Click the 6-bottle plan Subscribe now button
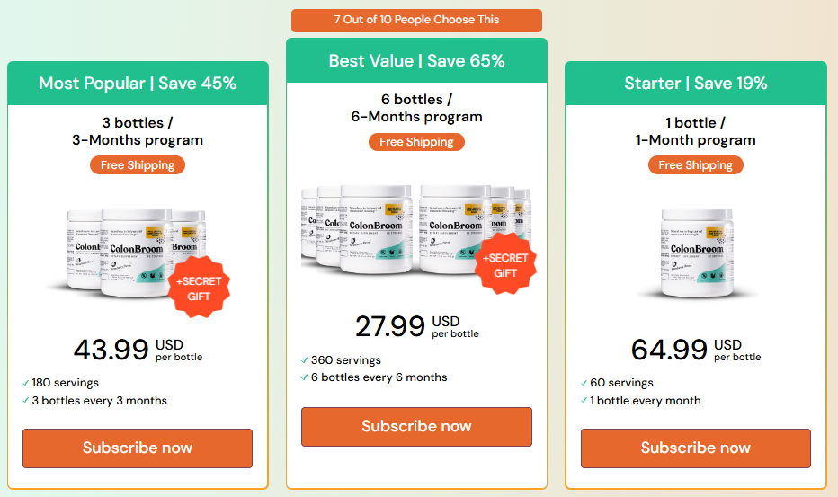 (416, 427)
